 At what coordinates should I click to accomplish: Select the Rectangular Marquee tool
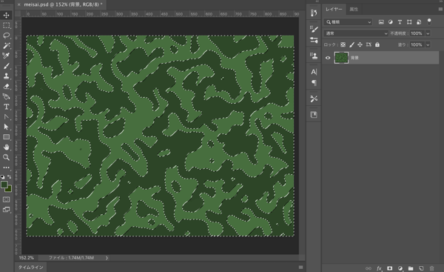(x=6, y=25)
